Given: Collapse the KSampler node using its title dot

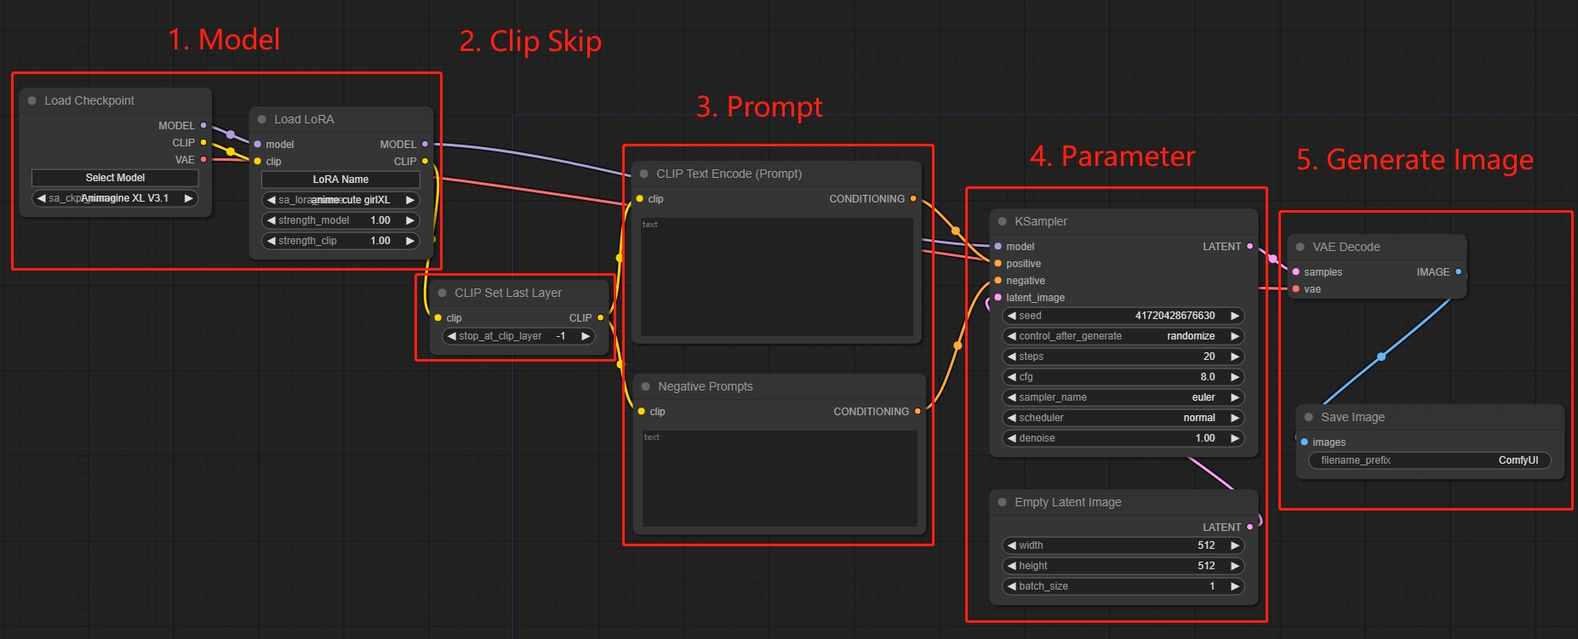Looking at the screenshot, I should click(x=1003, y=221).
